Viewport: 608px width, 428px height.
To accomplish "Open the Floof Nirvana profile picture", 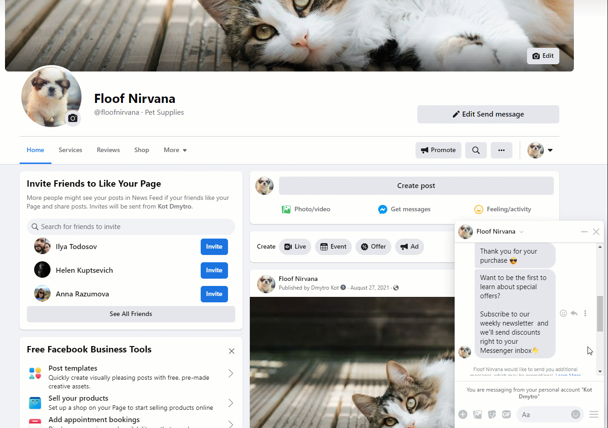I will point(51,97).
